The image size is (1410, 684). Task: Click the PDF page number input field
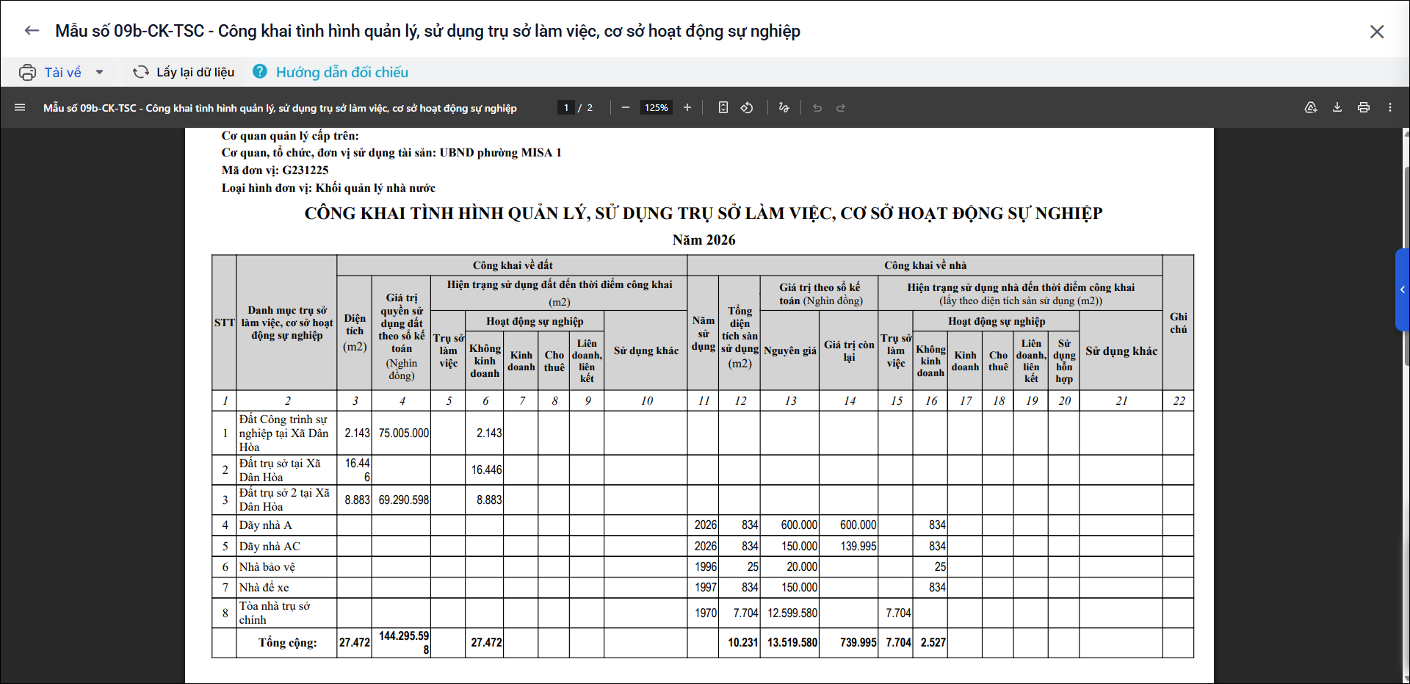[x=565, y=107]
